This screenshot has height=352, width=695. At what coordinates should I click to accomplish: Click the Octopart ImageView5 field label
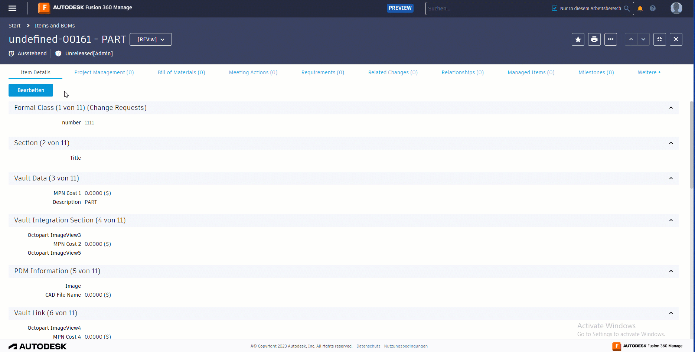tap(54, 253)
